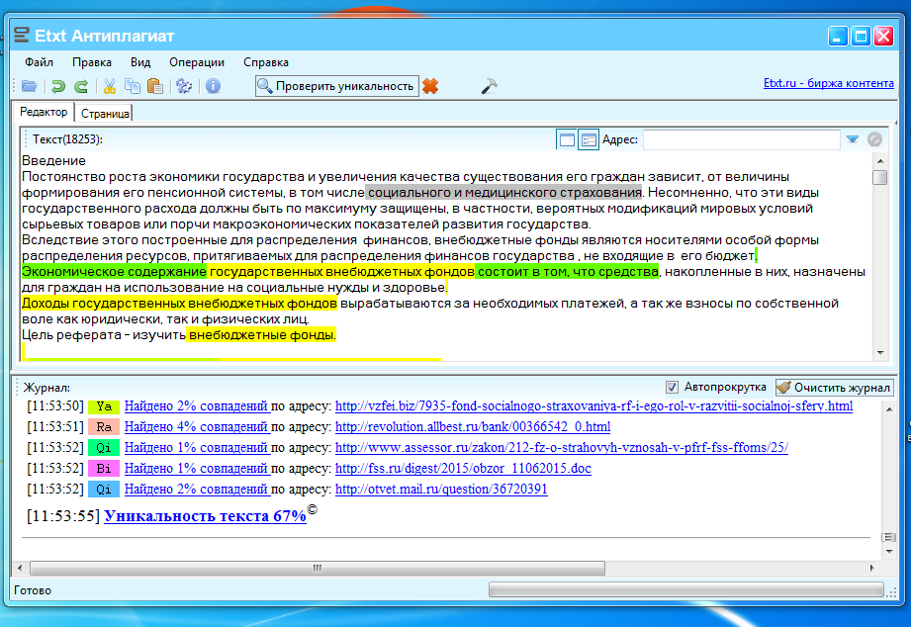Expand the Адрес dropdown arrow
The width and height of the screenshot is (911, 627).
point(852,140)
